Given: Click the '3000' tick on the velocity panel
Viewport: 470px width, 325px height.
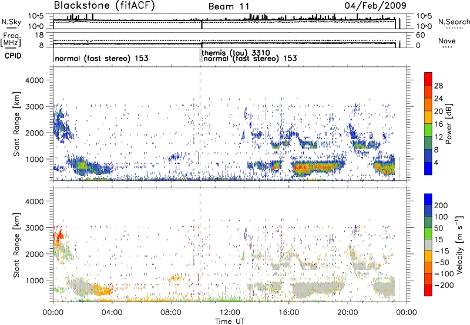Looking at the screenshot, I should 35,228.
